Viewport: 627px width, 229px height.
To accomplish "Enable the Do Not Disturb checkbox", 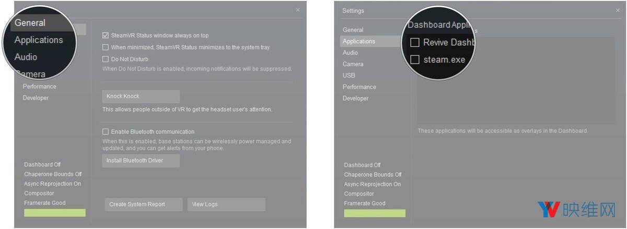I will 106,59.
